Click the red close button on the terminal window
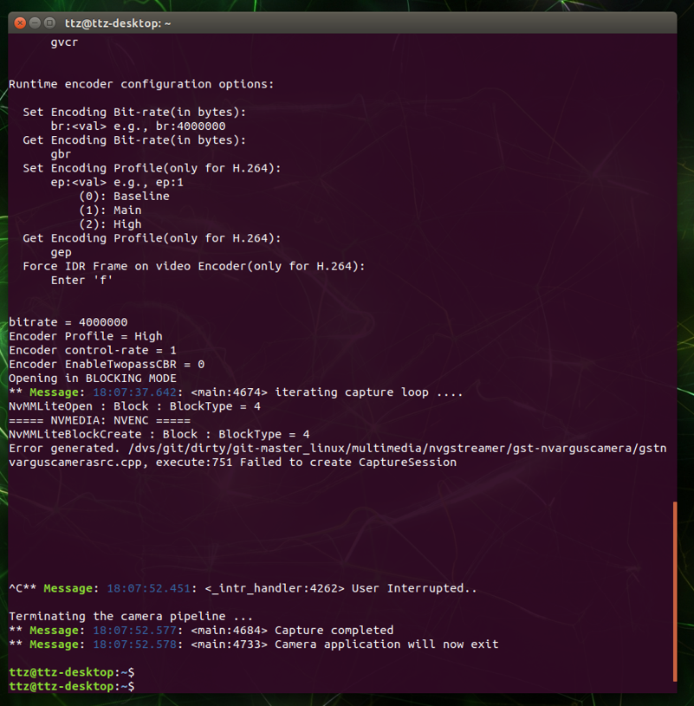The height and width of the screenshot is (706, 694). (19, 23)
